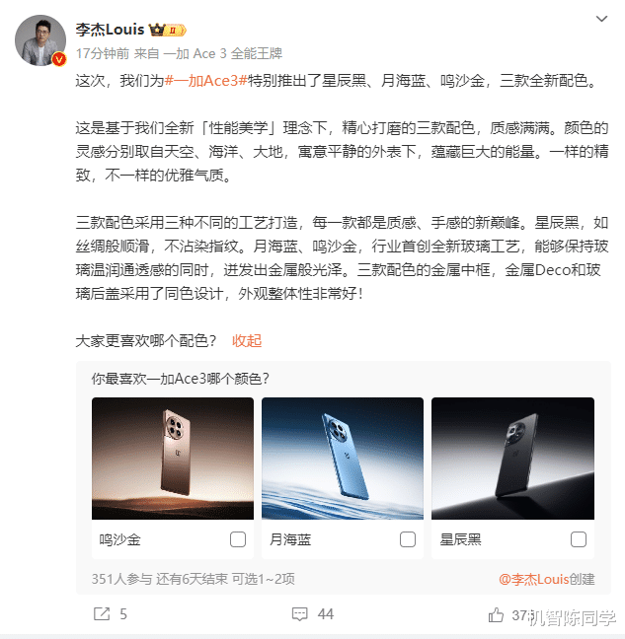
Task: Click 李杰Louis profile avatar
Action: [40, 40]
